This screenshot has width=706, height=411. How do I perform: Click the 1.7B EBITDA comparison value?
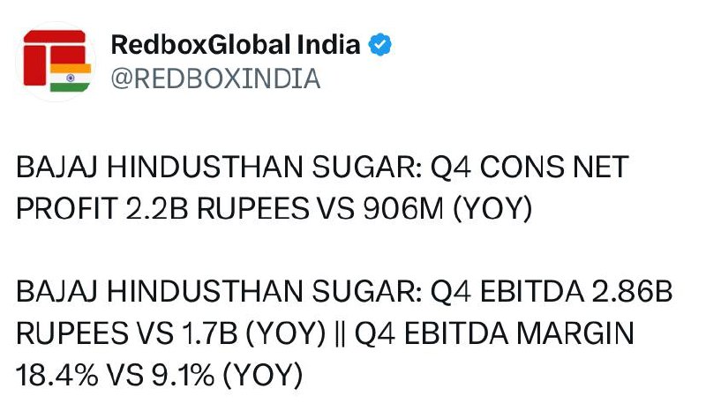[209, 333]
